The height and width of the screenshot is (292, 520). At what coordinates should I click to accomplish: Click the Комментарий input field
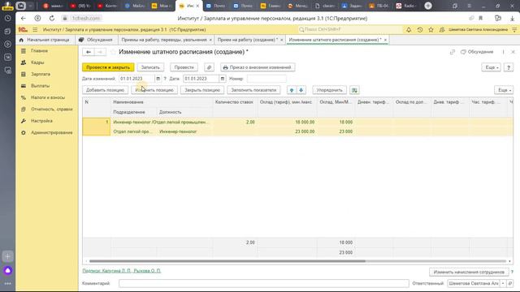tap(263, 283)
